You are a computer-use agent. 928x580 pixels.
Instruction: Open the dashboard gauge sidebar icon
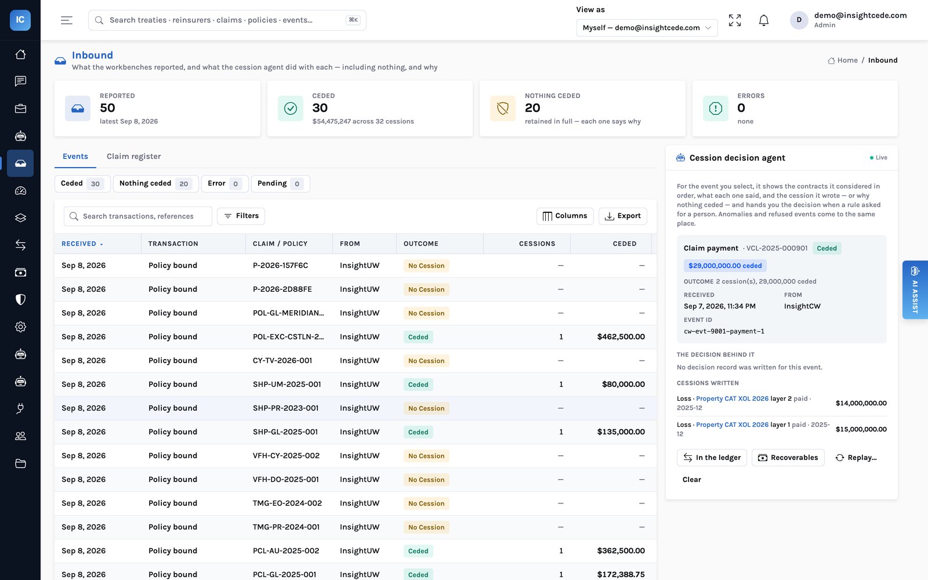20,191
